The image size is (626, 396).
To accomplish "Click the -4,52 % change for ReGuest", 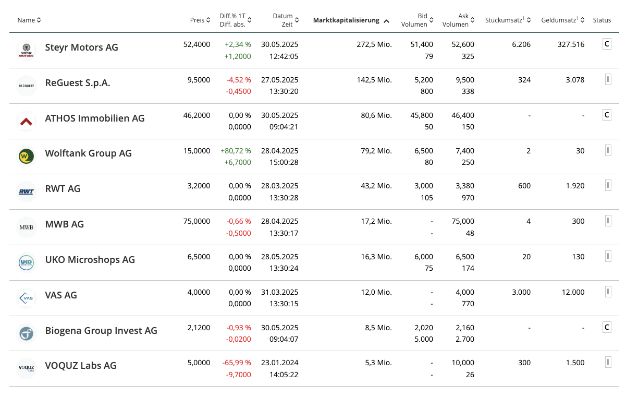I will tap(239, 80).
